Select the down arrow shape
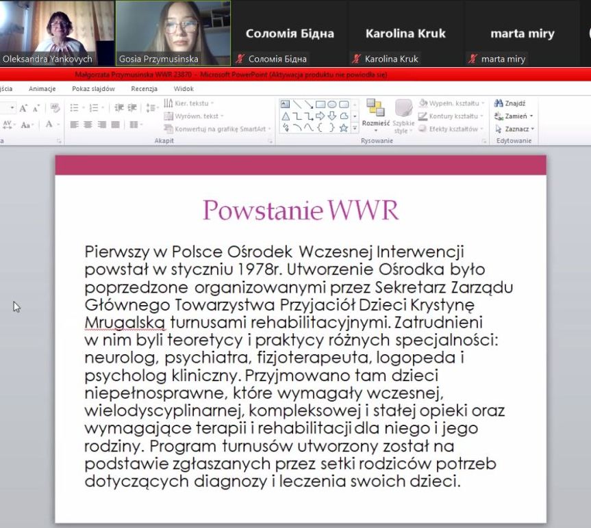The image size is (591, 528). tap(332, 116)
